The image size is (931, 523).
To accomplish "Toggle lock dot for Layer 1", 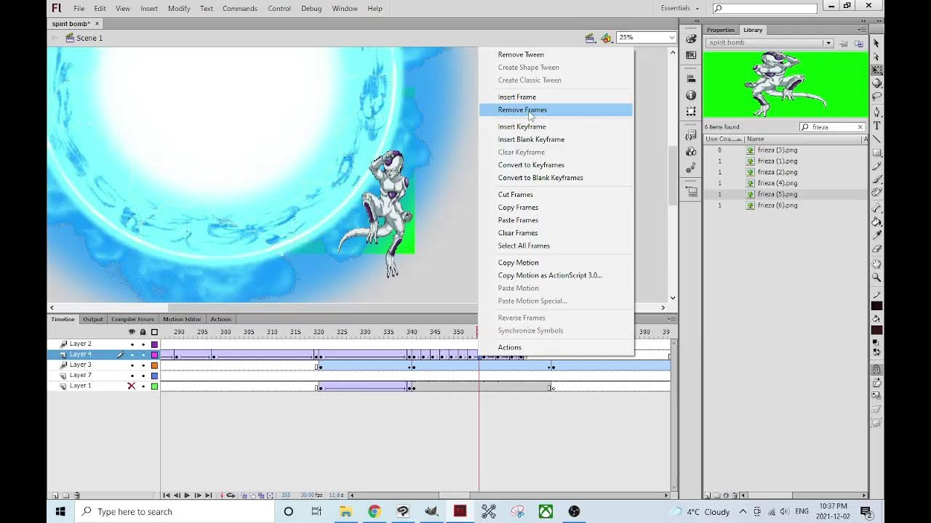I will (143, 386).
